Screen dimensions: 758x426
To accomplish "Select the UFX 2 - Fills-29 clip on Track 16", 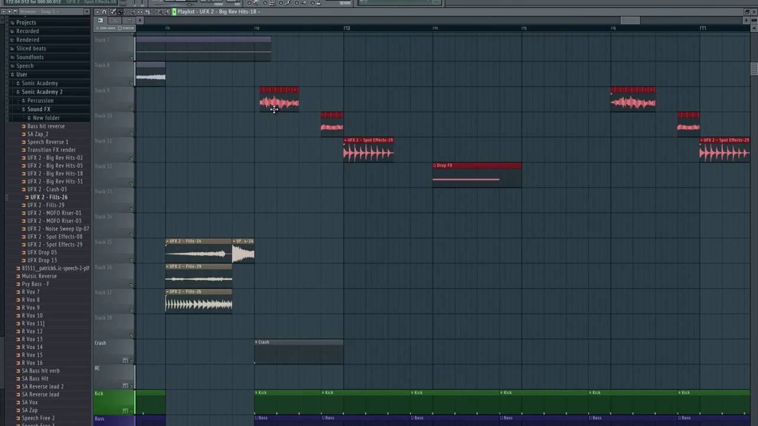I will tap(198, 276).
